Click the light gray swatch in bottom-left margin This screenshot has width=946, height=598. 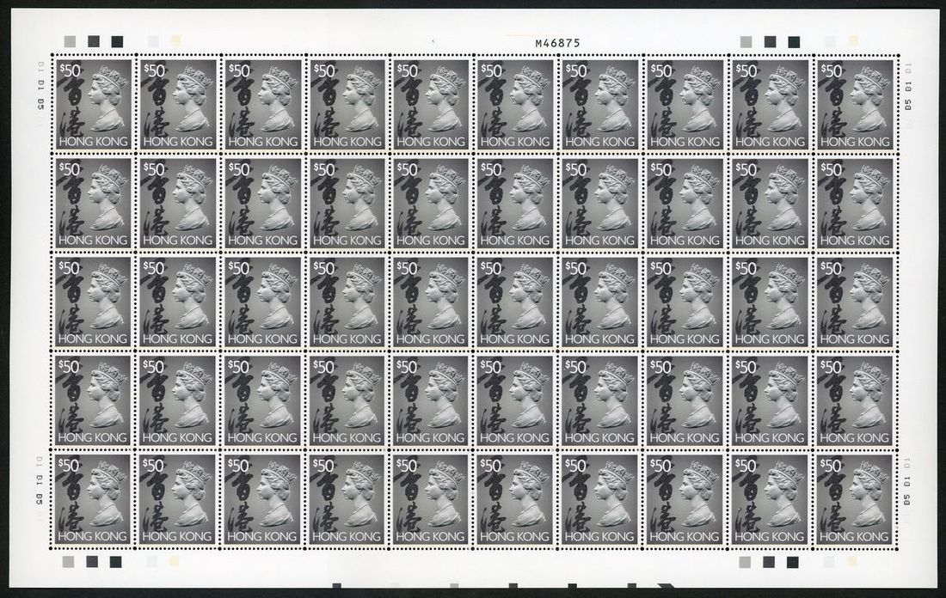tap(70, 560)
